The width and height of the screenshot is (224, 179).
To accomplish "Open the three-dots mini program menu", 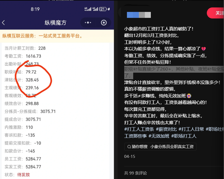I will pos(88,23).
